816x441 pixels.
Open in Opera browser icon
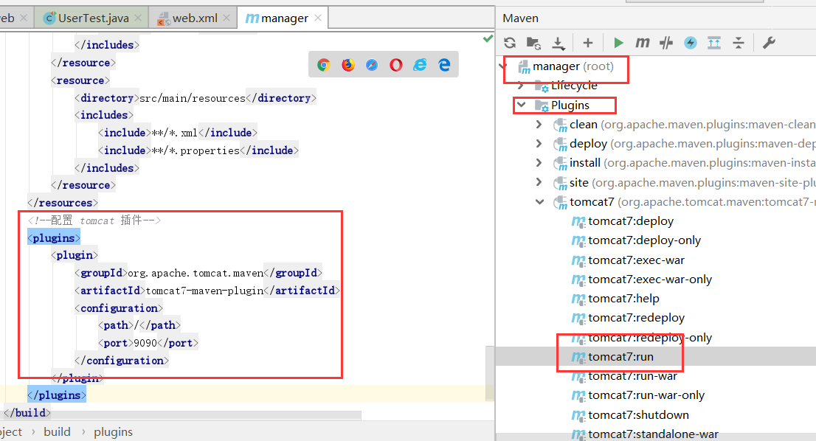[x=396, y=65]
